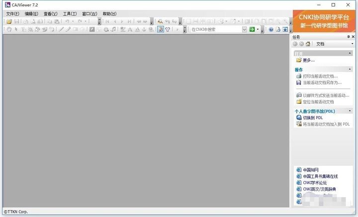Open dropdown arrow next to green Go button
Image resolution: width=358 pixels, height=217 pixels.
click(x=258, y=29)
